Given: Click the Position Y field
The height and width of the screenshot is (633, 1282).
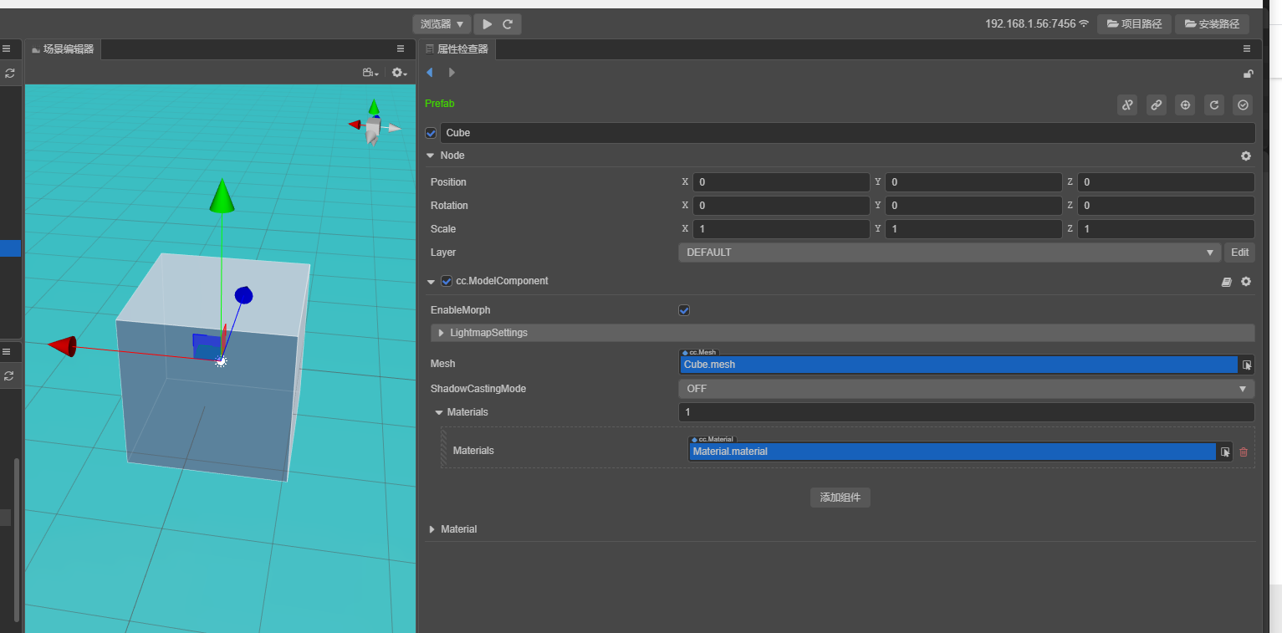Looking at the screenshot, I should pyautogui.click(x=973, y=182).
